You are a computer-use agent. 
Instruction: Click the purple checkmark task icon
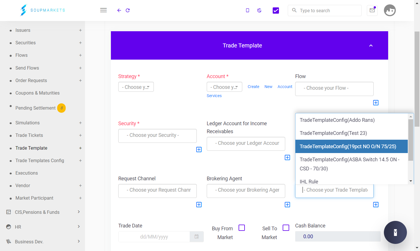coord(276,11)
